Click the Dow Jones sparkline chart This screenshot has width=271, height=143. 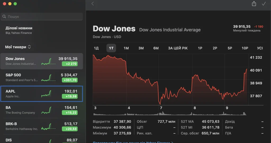pyautogui.click(x=48, y=61)
